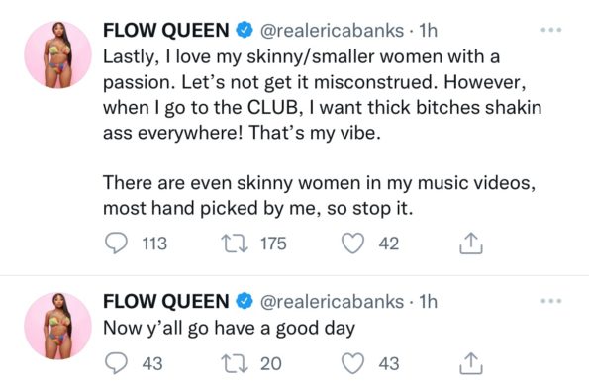Image resolution: width=589 pixels, height=390 pixels.
Task: Open FLOW QUEEN profile name on second tweet
Action: coord(166,302)
